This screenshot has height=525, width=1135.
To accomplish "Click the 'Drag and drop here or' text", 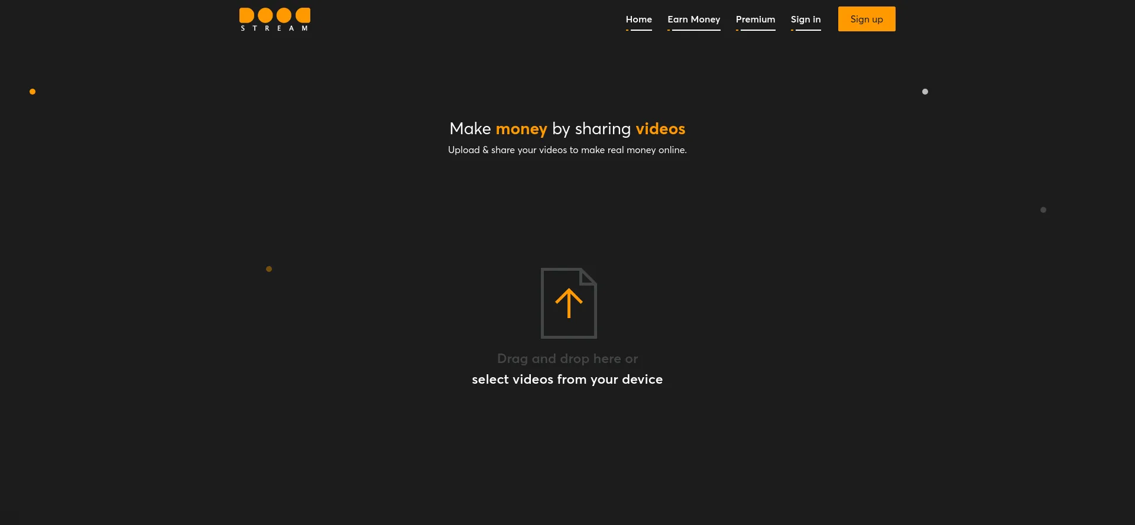I will tap(567, 359).
